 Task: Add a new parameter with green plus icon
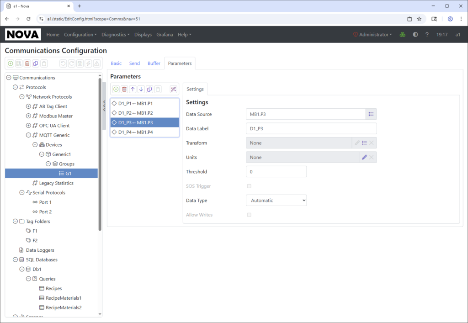[116, 89]
